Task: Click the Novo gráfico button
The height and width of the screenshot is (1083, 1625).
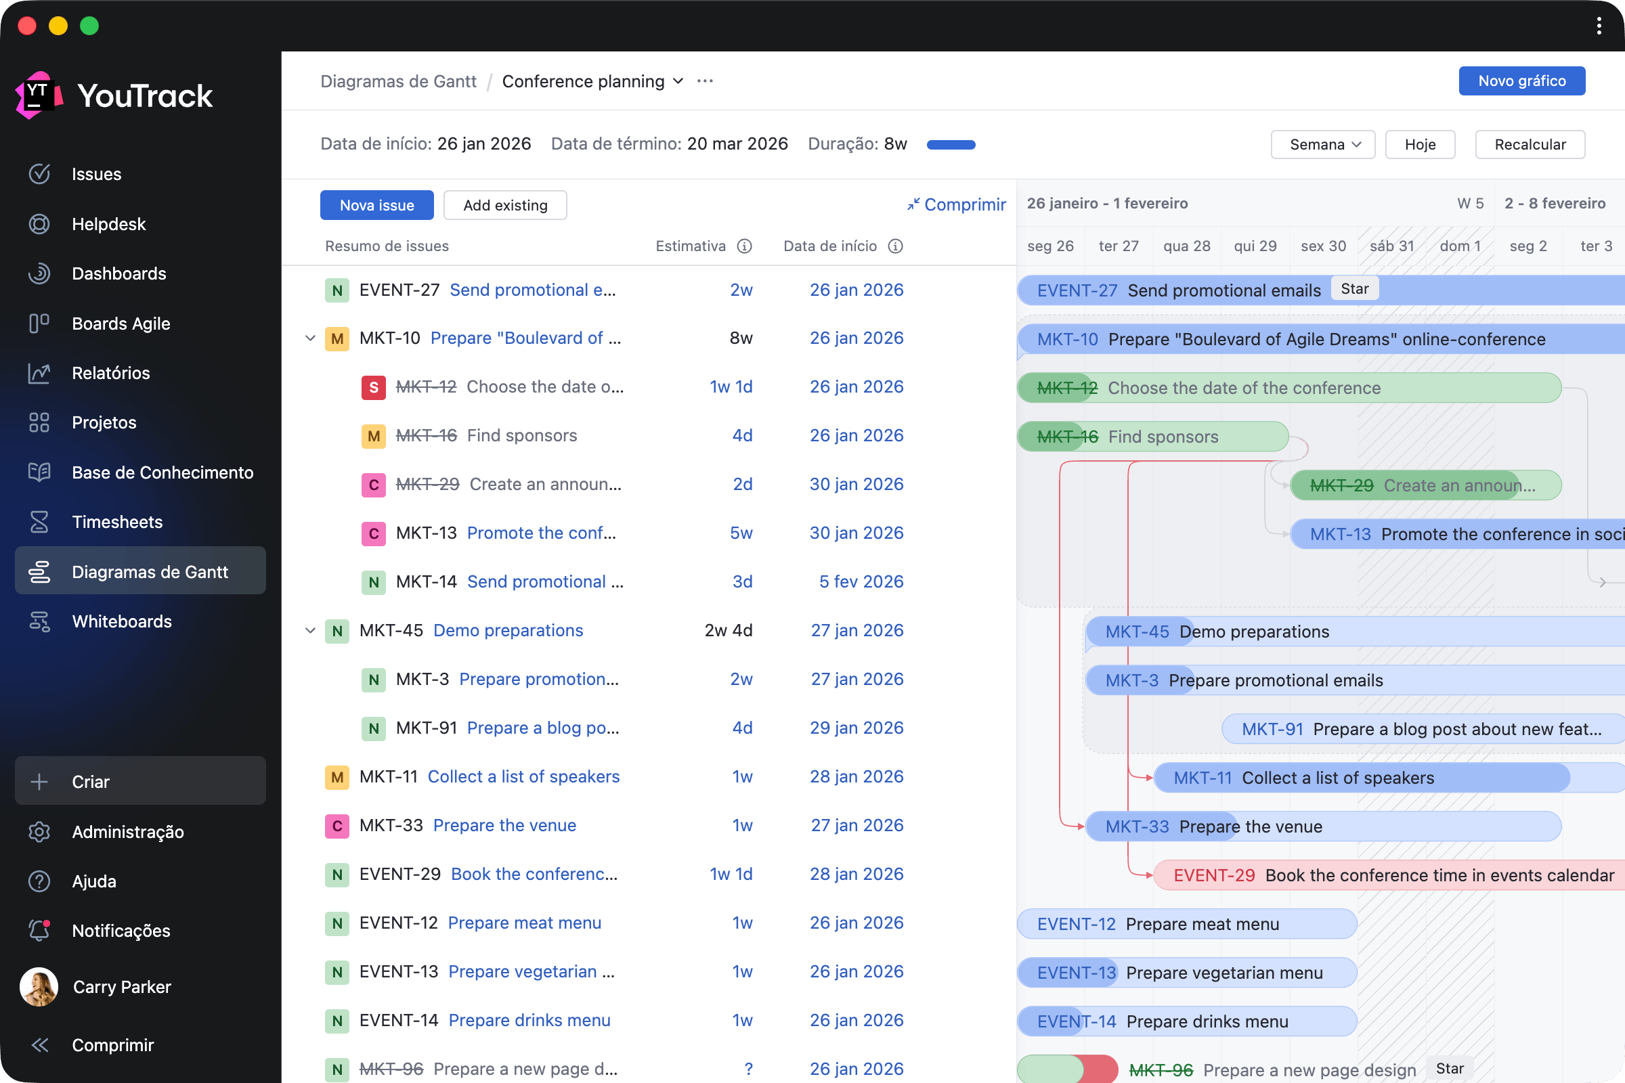Action: coord(1522,81)
